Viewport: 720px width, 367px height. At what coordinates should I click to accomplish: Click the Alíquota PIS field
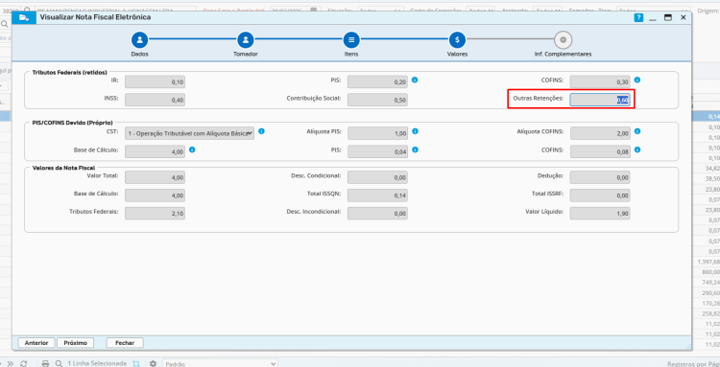(x=377, y=133)
